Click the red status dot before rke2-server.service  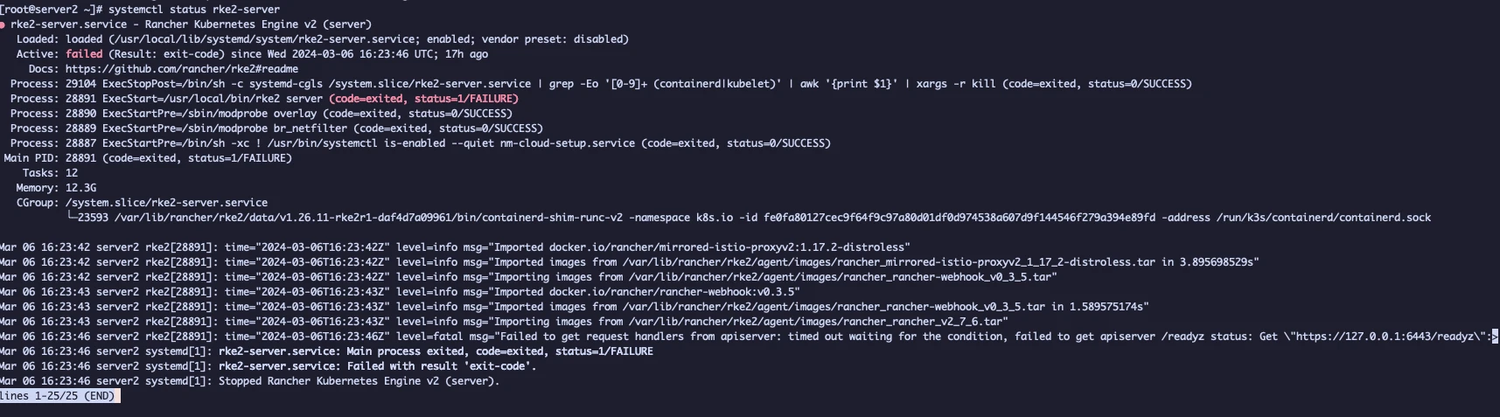tap(3, 24)
